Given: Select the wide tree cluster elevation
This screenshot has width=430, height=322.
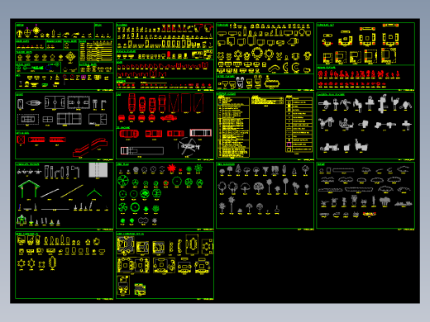Looking at the screenshot, I should pos(385,201).
